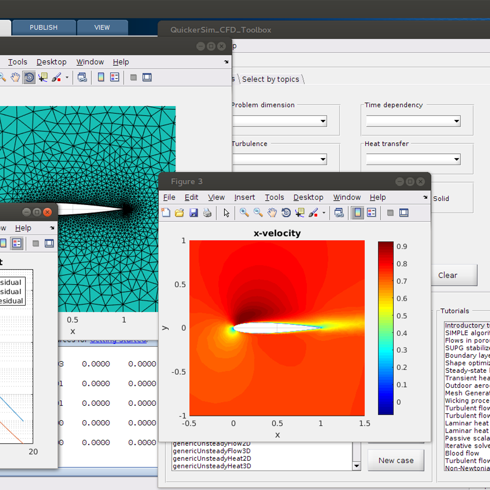This screenshot has width=490, height=490.
Task: Open the Heat transfer dropdown
Action: click(457, 159)
